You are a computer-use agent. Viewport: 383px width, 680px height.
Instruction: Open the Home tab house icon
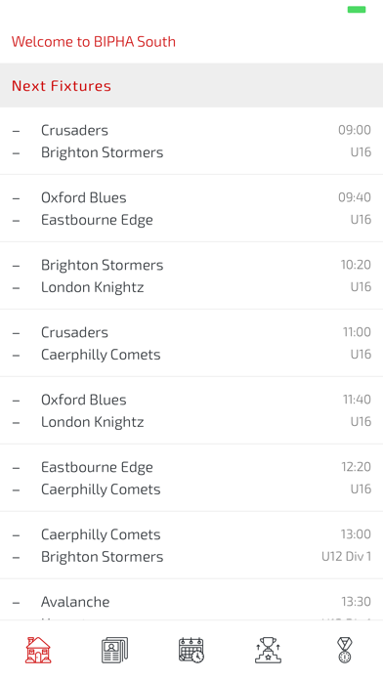point(38,650)
